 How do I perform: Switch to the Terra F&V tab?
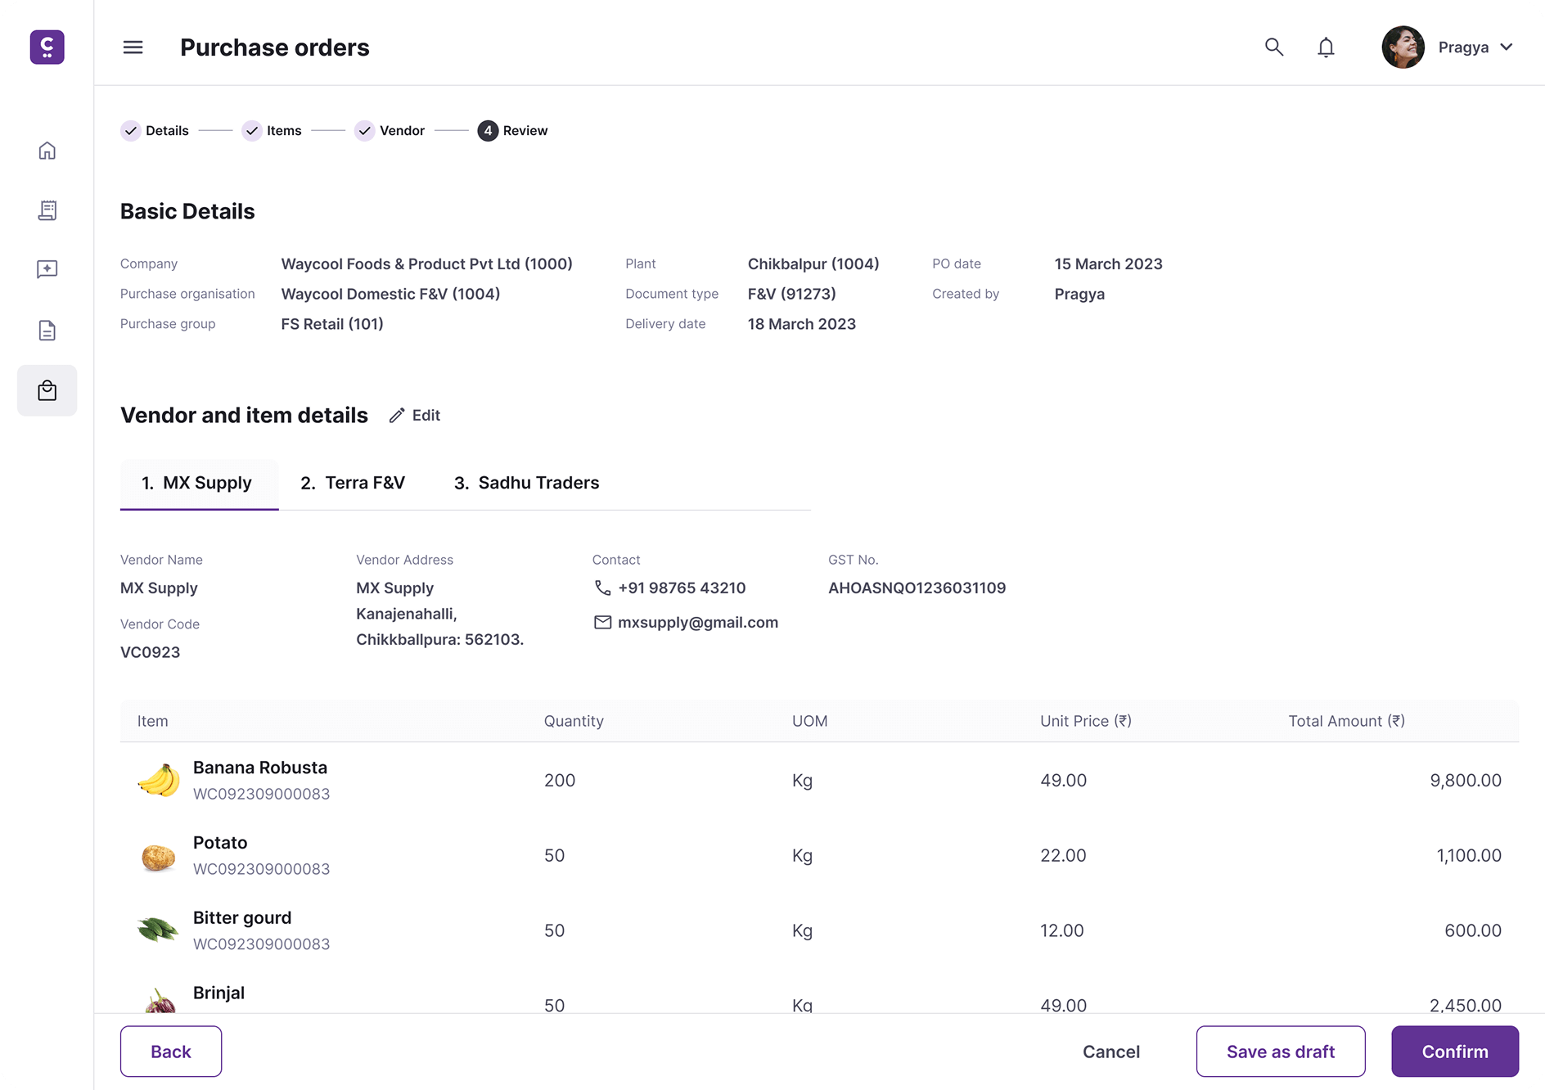(x=353, y=483)
